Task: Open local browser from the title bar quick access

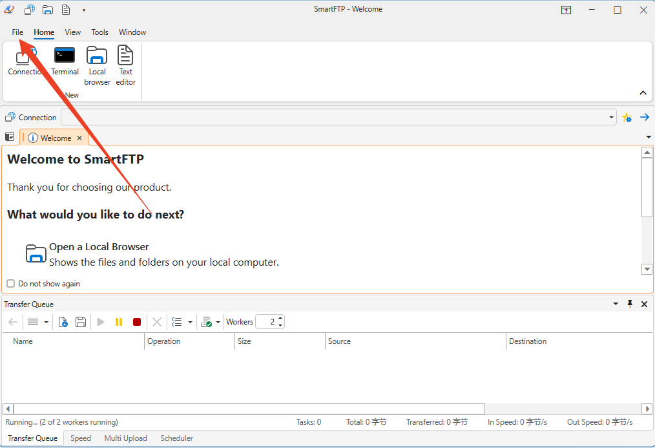Action: point(48,9)
